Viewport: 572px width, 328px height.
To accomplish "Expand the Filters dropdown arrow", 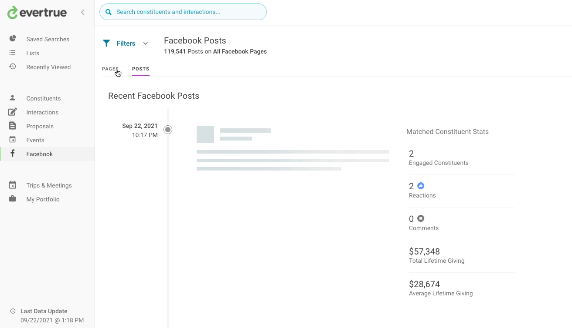I will pyautogui.click(x=146, y=44).
